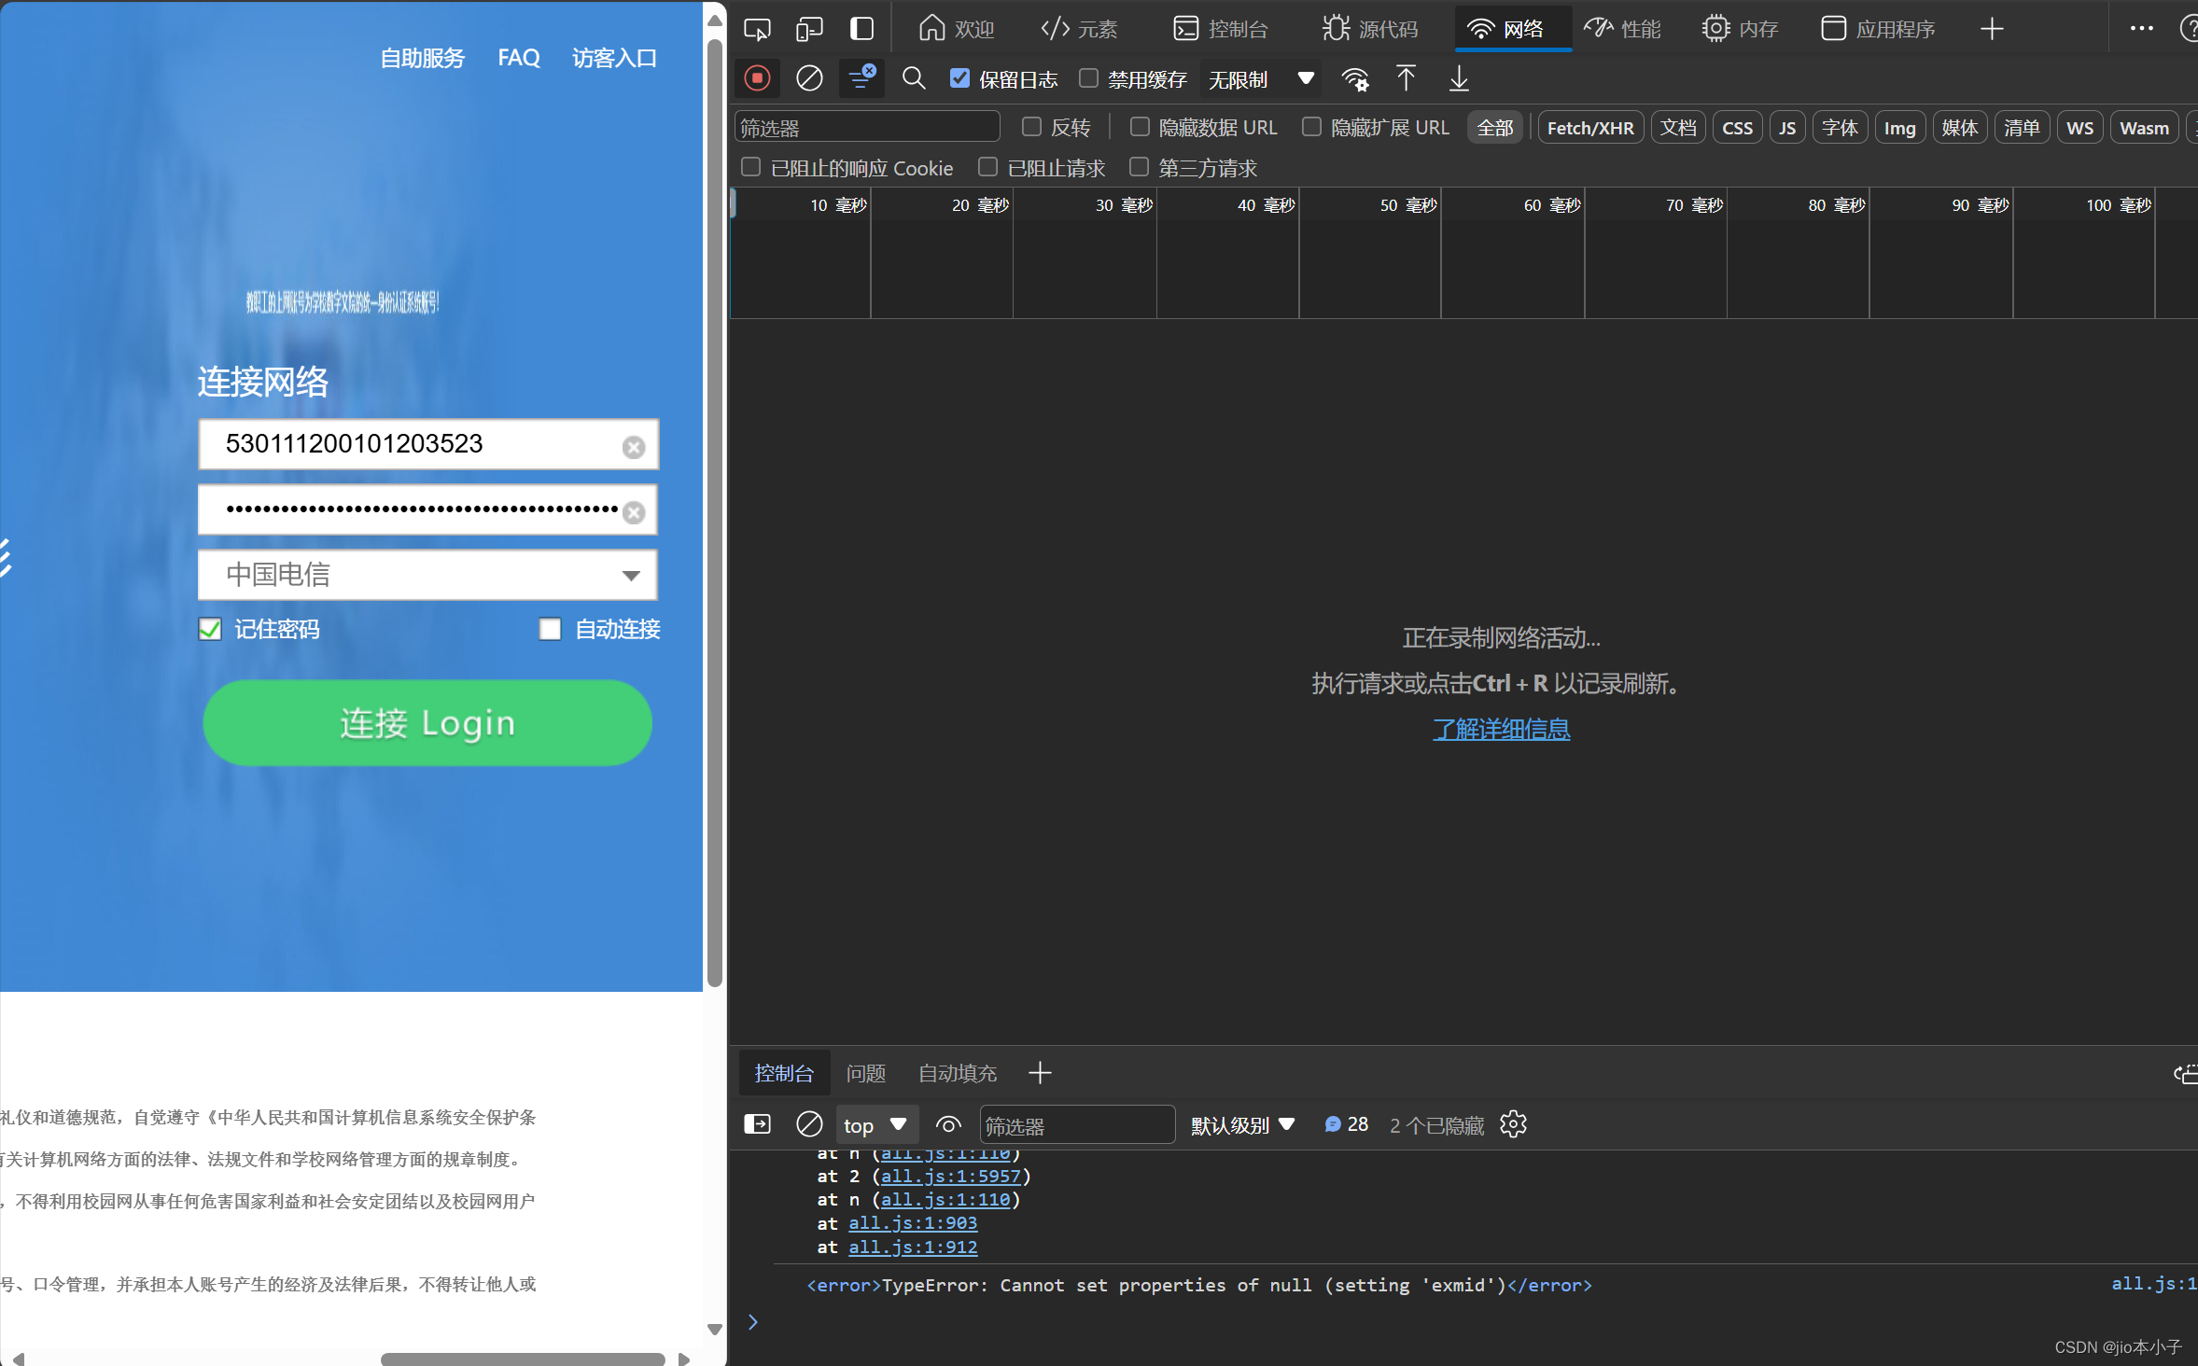Viewport: 2198px width, 1366px height.
Task: Open the 了解详细信息 link
Action: (x=1501, y=729)
